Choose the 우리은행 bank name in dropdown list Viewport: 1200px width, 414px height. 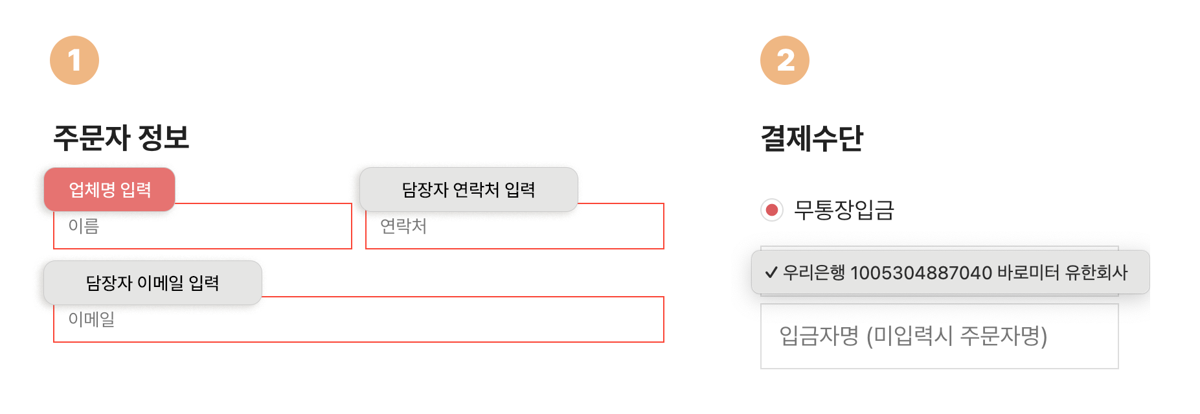[x=814, y=273]
